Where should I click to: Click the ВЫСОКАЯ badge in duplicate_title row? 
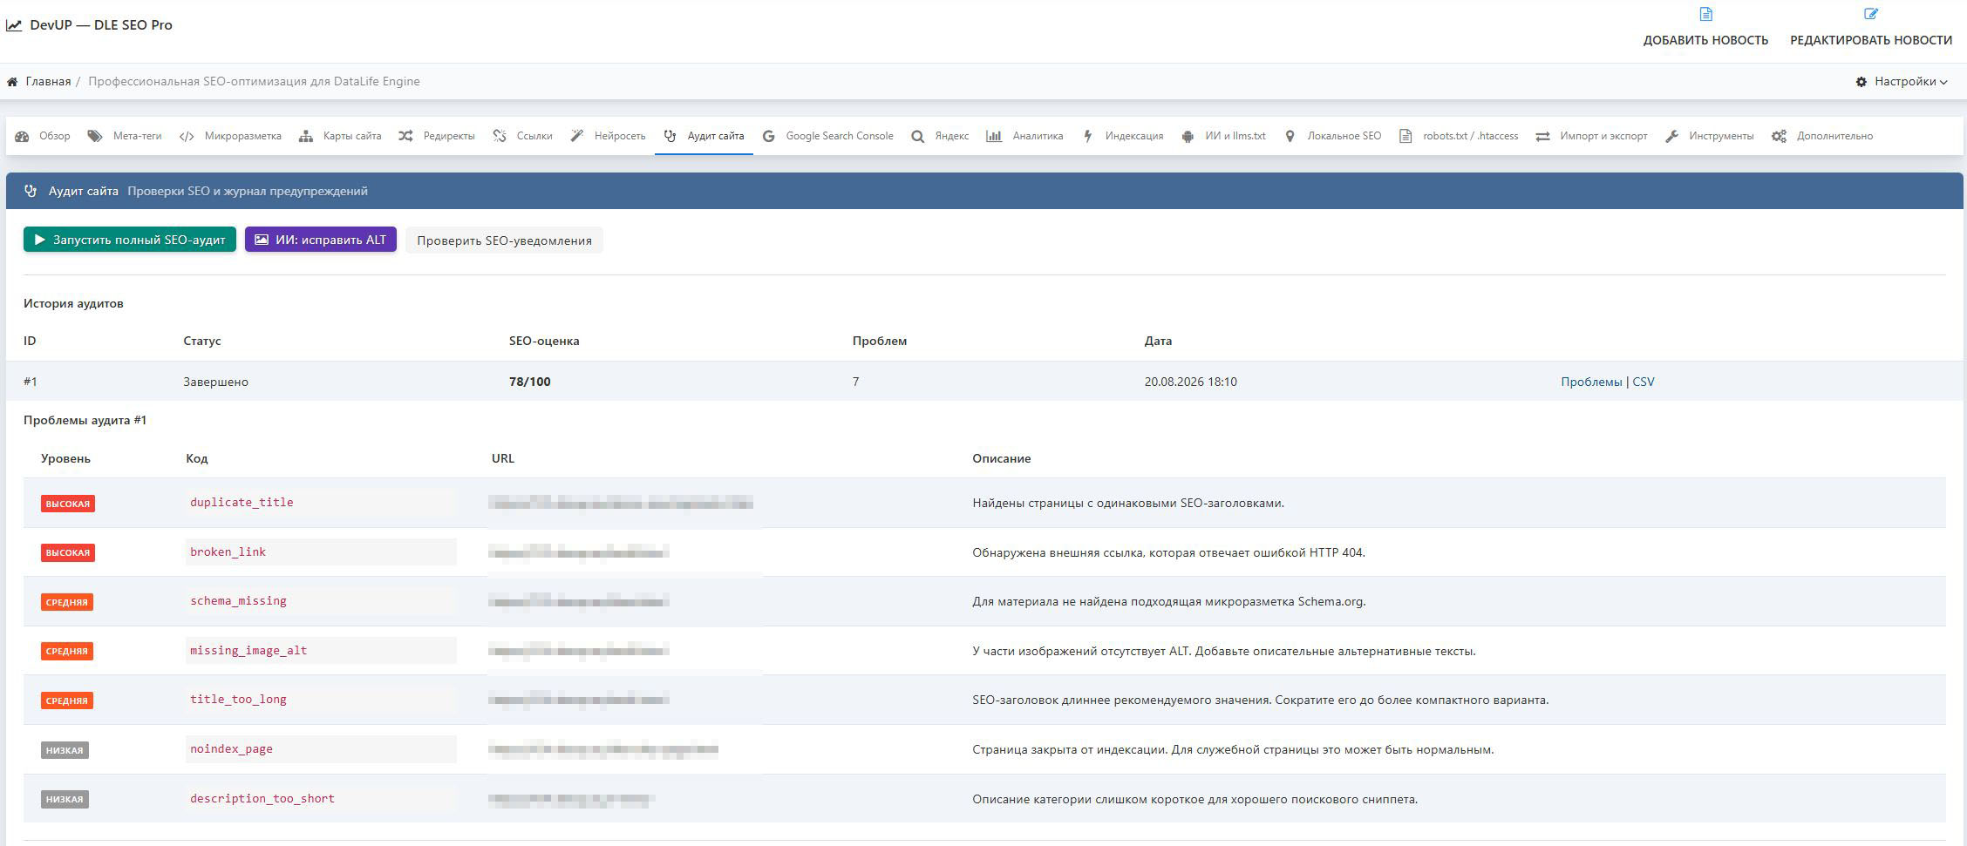click(68, 504)
